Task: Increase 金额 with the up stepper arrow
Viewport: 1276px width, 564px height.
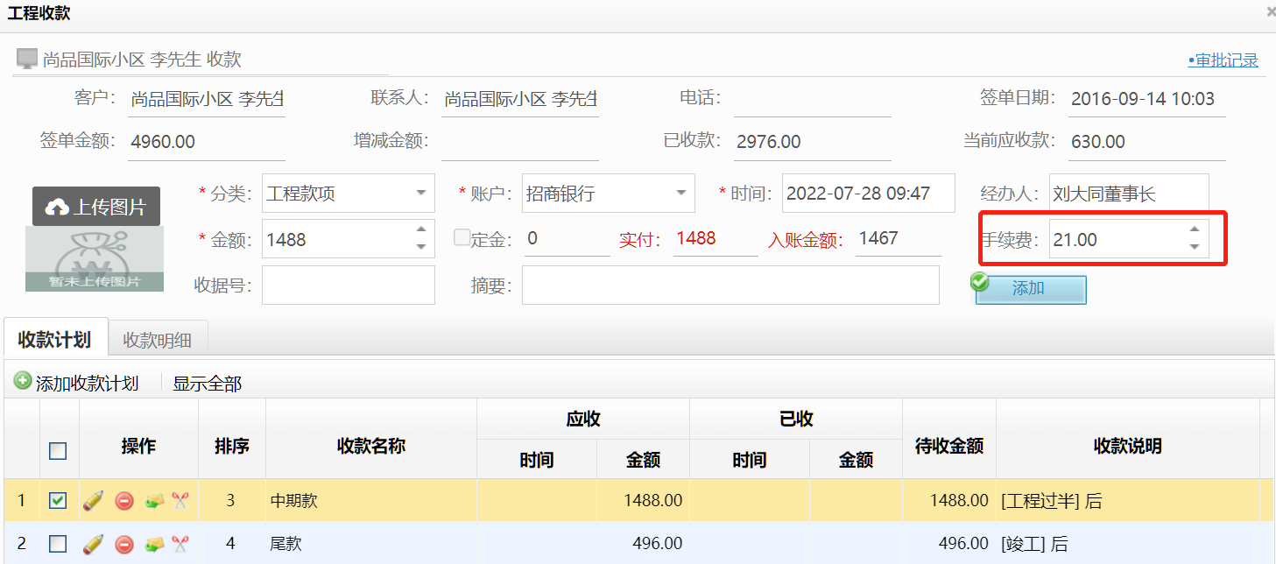Action: click(x=421, y=230)
